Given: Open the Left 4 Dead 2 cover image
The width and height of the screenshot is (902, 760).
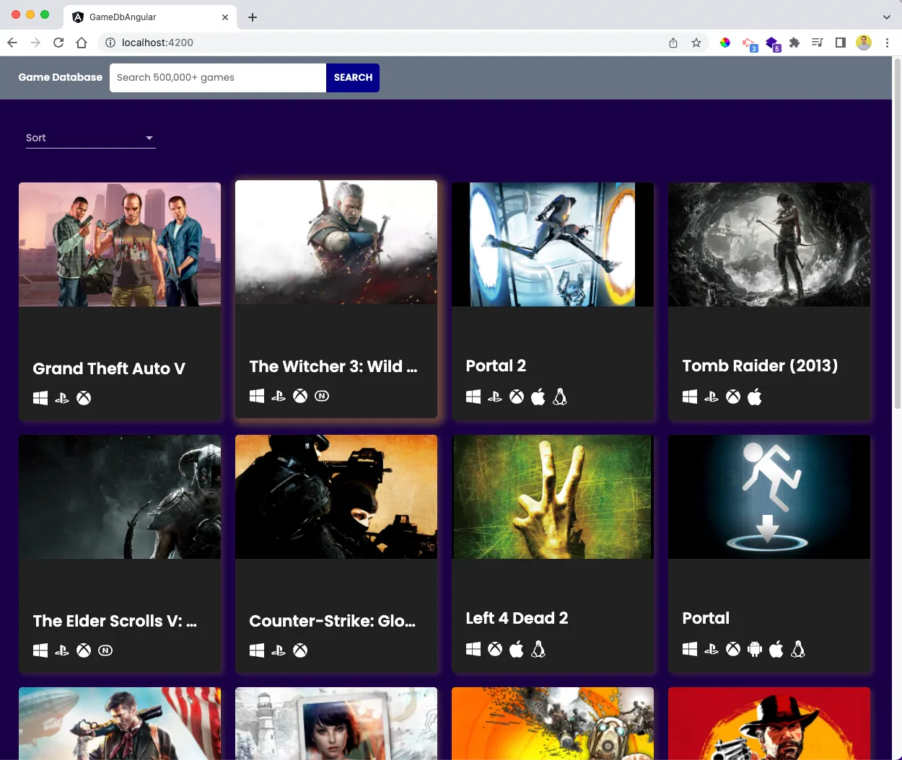Looking at the screenshot, I should (553, 497).
